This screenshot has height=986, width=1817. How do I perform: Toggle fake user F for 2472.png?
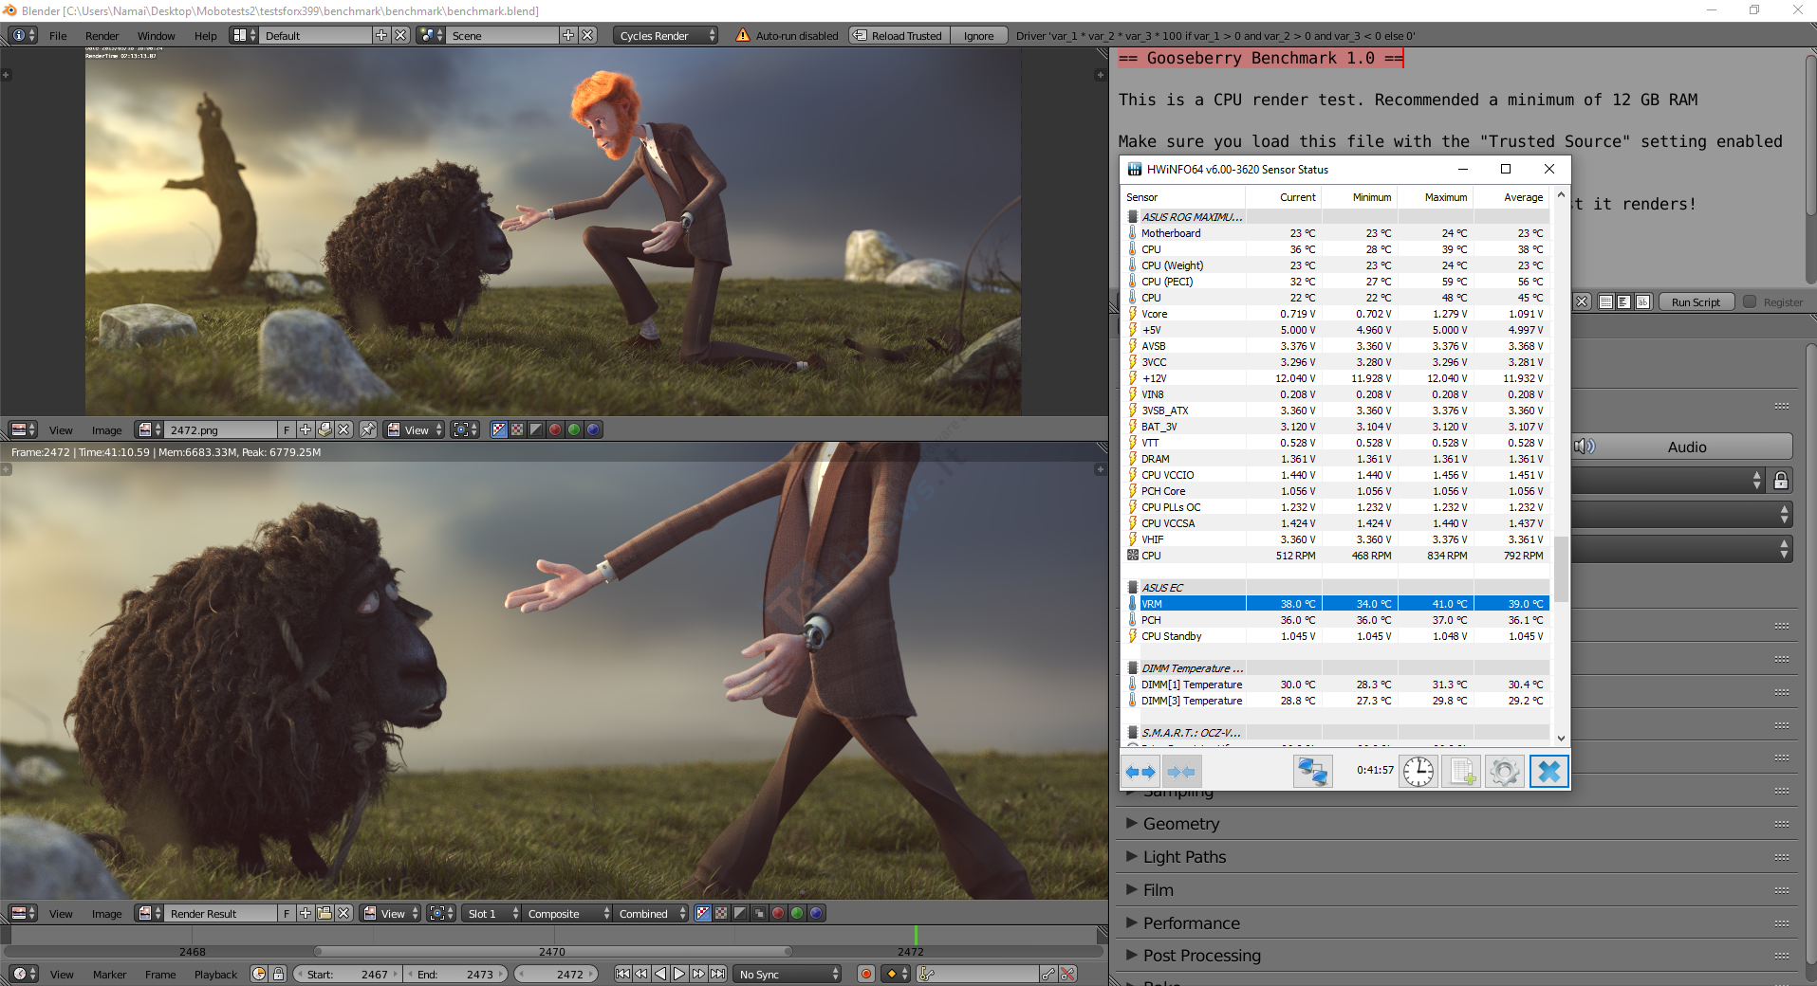click(287, 429)
